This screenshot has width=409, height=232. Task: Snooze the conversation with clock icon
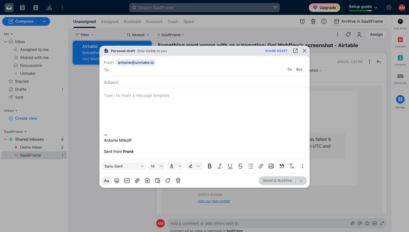coord(302,21)
